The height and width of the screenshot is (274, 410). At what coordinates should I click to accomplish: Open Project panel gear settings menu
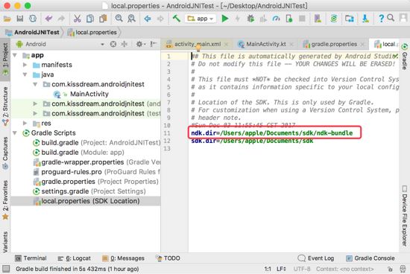(x=140, y=44)
